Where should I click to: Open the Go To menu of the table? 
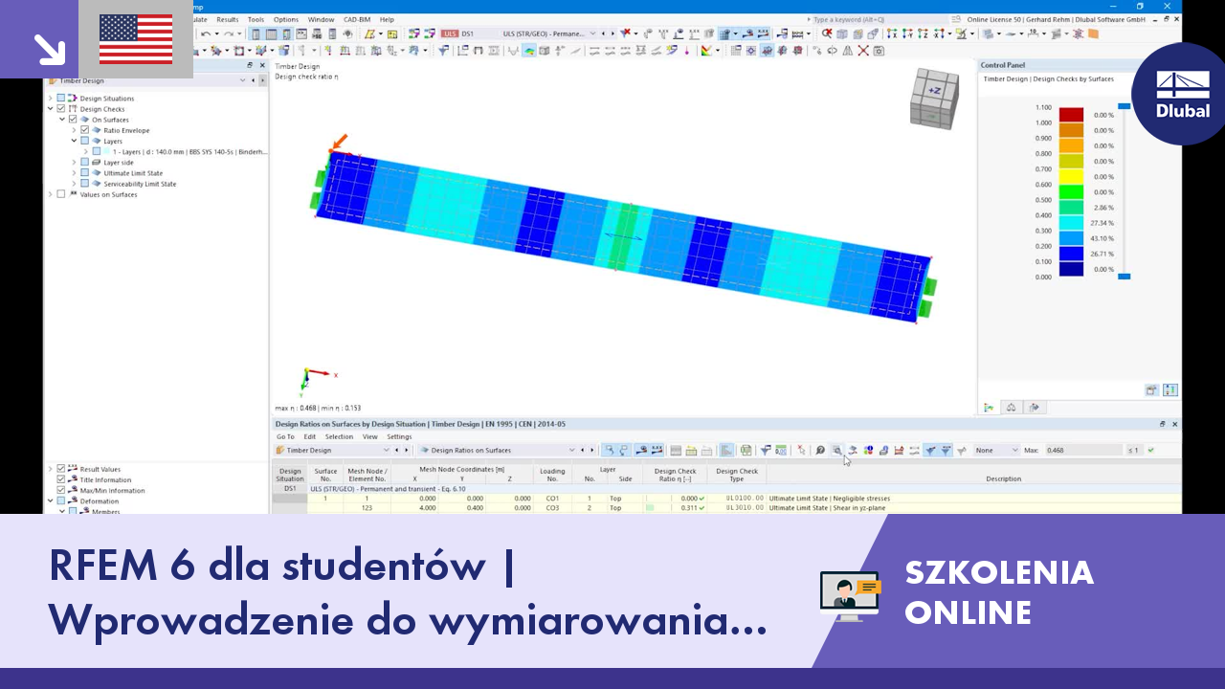point(285,436)
